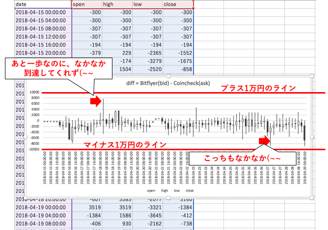The image size is (328, 230).
Task: Click chart title "diff = Bitflyer(bid) - Coincheck(ask)"
Action: pos(168,83)
